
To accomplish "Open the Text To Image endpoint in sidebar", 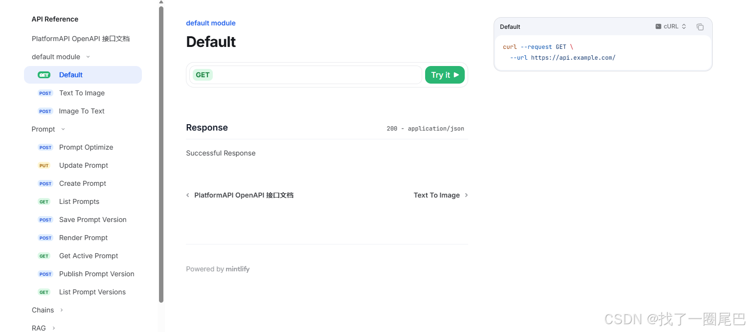I will coord(82,93).
